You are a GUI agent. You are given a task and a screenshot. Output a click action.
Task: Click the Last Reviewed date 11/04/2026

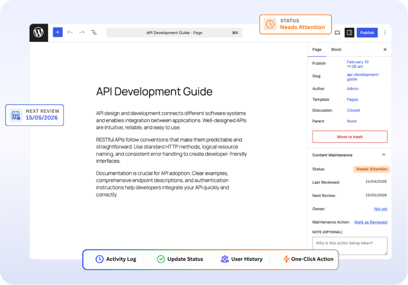click(376, 182)
